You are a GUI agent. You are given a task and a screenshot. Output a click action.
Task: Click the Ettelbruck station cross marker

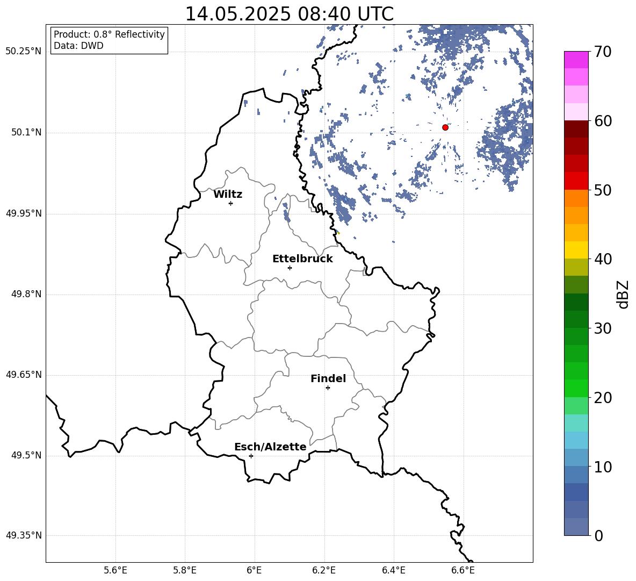click(x=290, y=268)
